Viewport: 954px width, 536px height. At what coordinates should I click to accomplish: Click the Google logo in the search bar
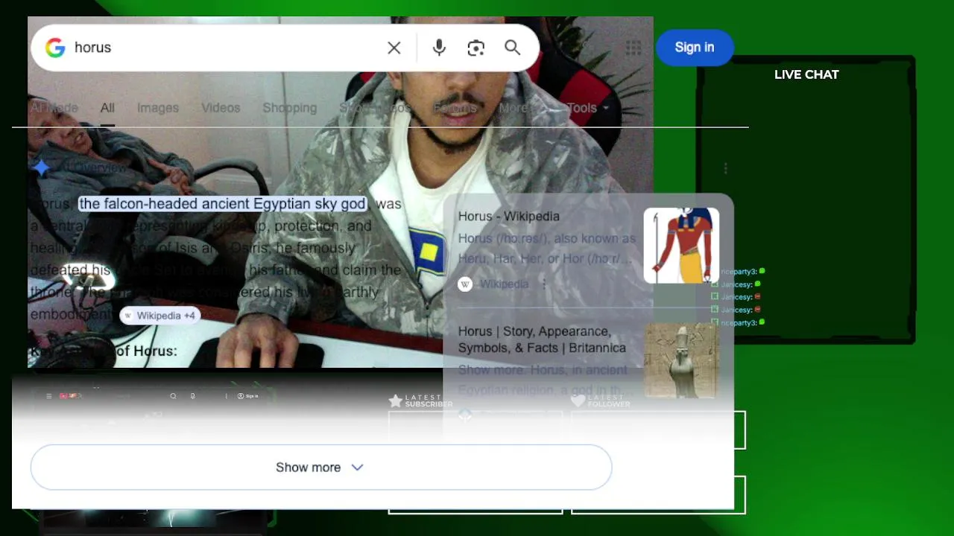tap(55, 48)
